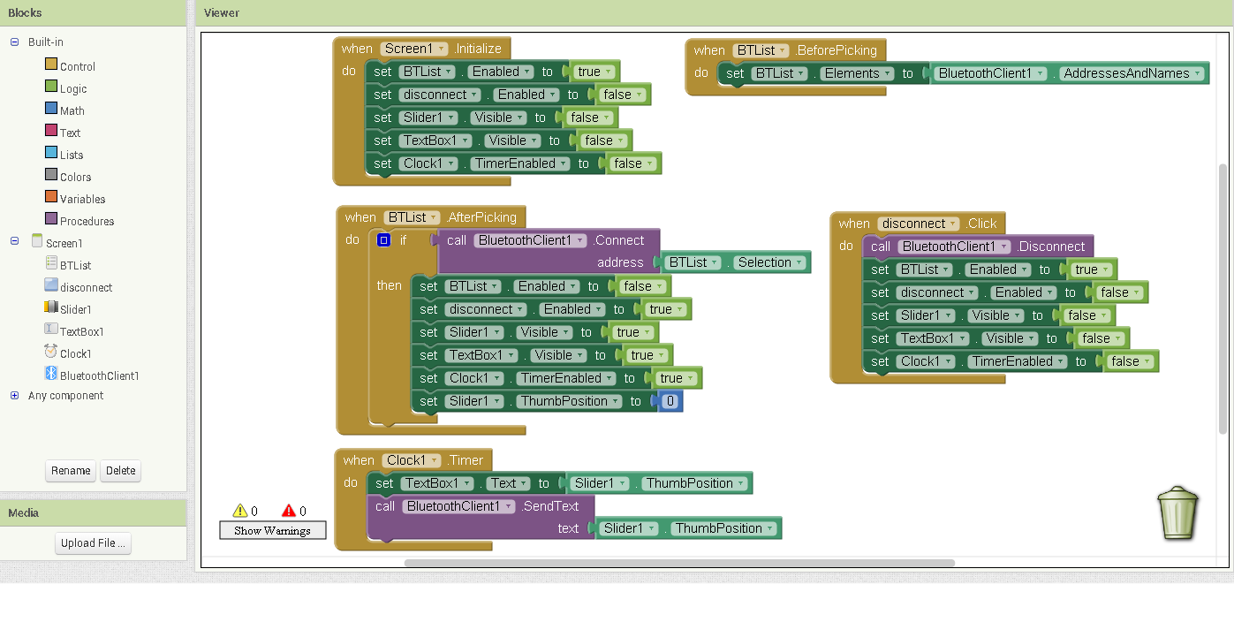The width and height of the screenshot is (1234, 637).
Task: Open AddressesAndNames property dropdown
Action: pos(1132,73)
